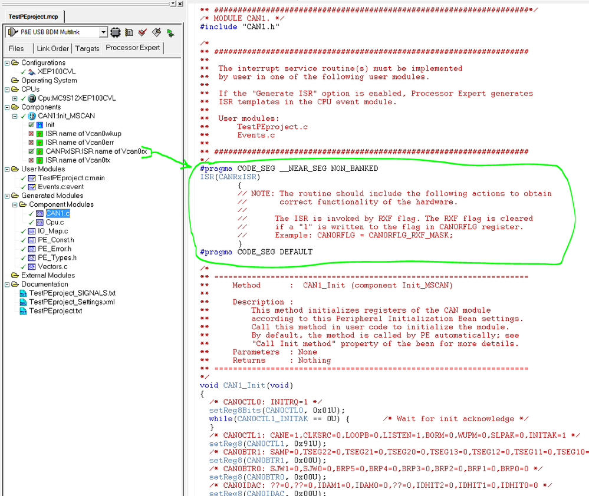Viewport: 589px width, 496px height.
Task: Click the connection plug icon in combo box
Action: [13, 32]
